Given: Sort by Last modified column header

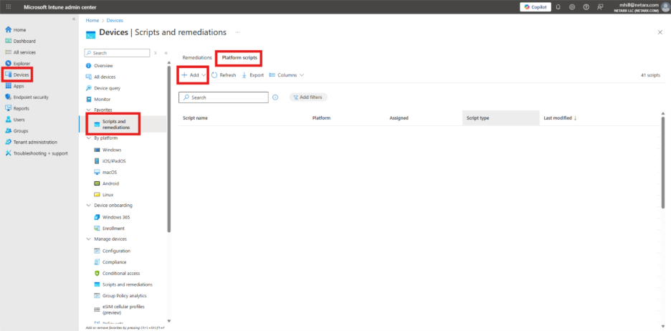Looking at the screenshot, I should (560, 117).
